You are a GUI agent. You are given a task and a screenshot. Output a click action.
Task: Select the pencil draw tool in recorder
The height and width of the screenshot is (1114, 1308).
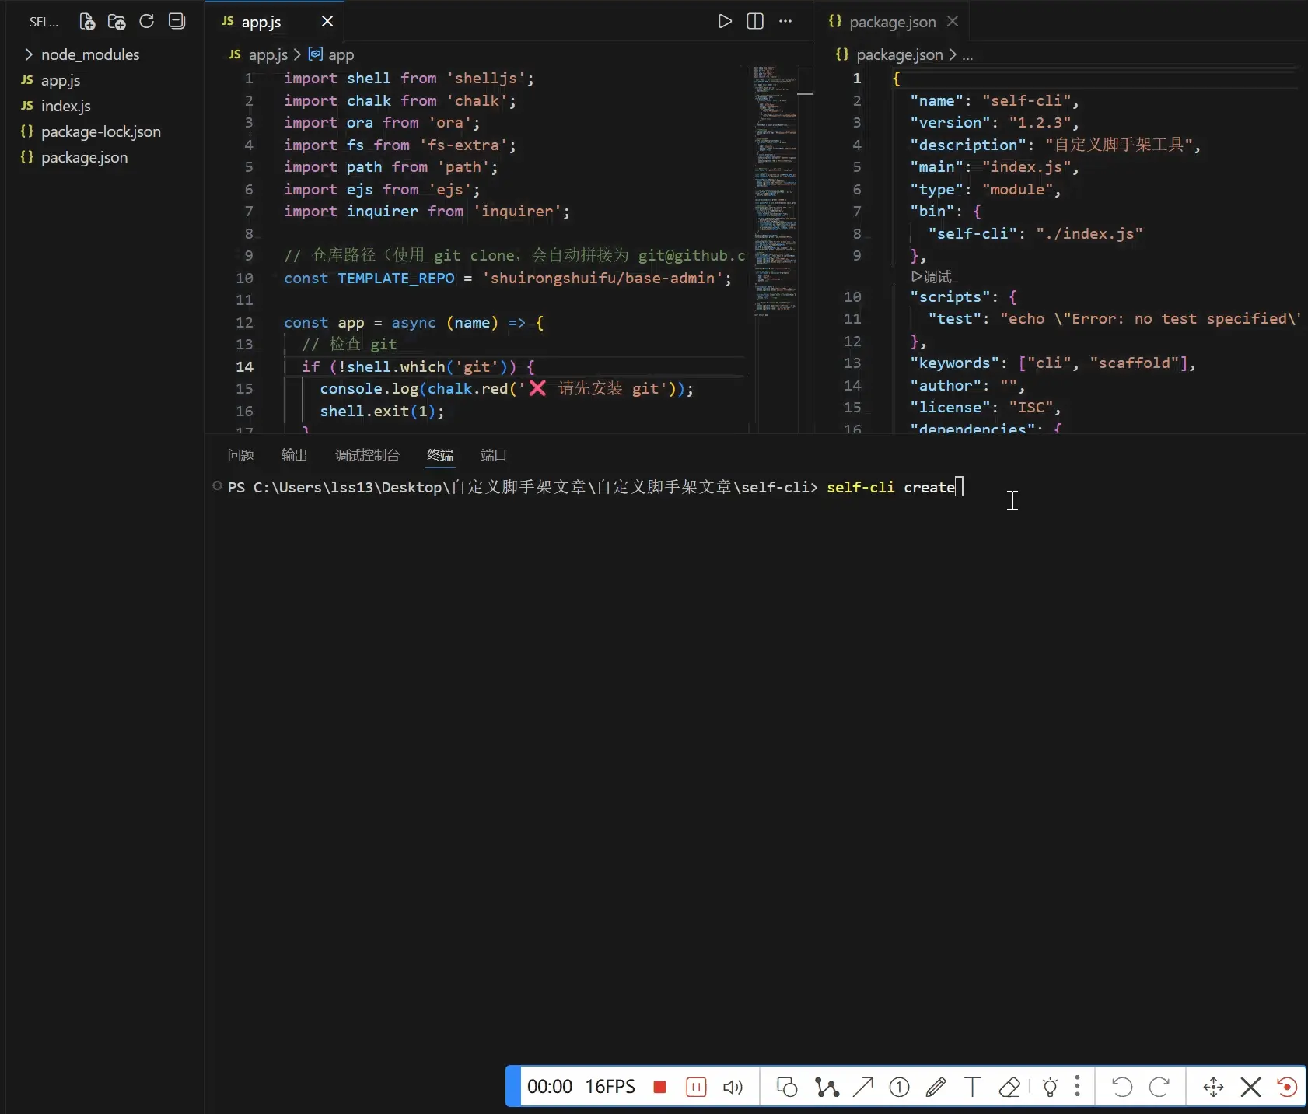pyautogui.click(x=936, y=1087)
